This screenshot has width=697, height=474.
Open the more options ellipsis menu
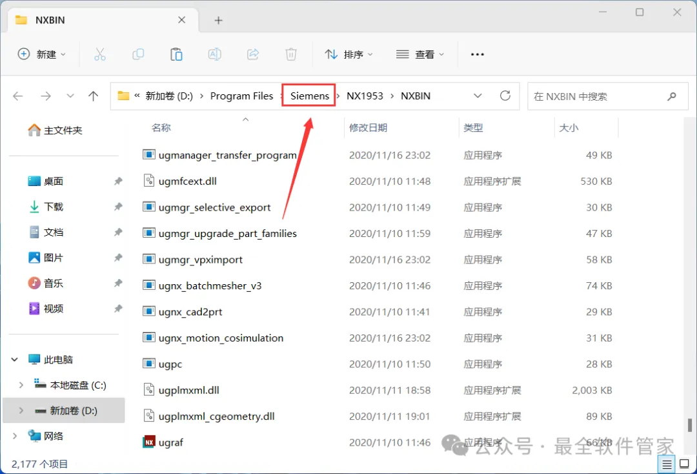point(478,54)
